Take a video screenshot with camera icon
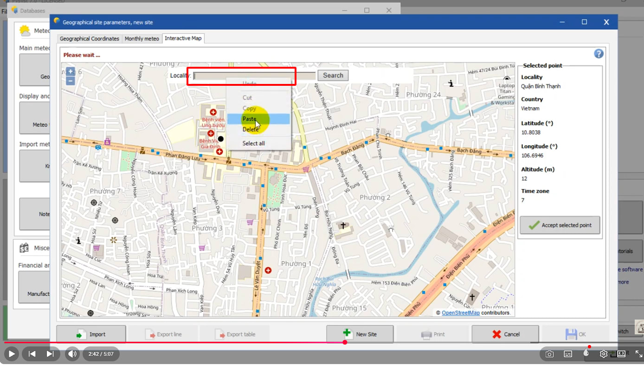This screenshot has height=365, width=644. pos(549,354)
